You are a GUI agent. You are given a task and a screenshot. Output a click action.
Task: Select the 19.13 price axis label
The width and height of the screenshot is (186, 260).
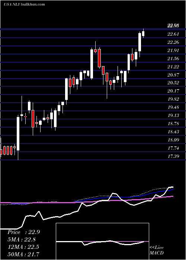[x=173, y=116]
